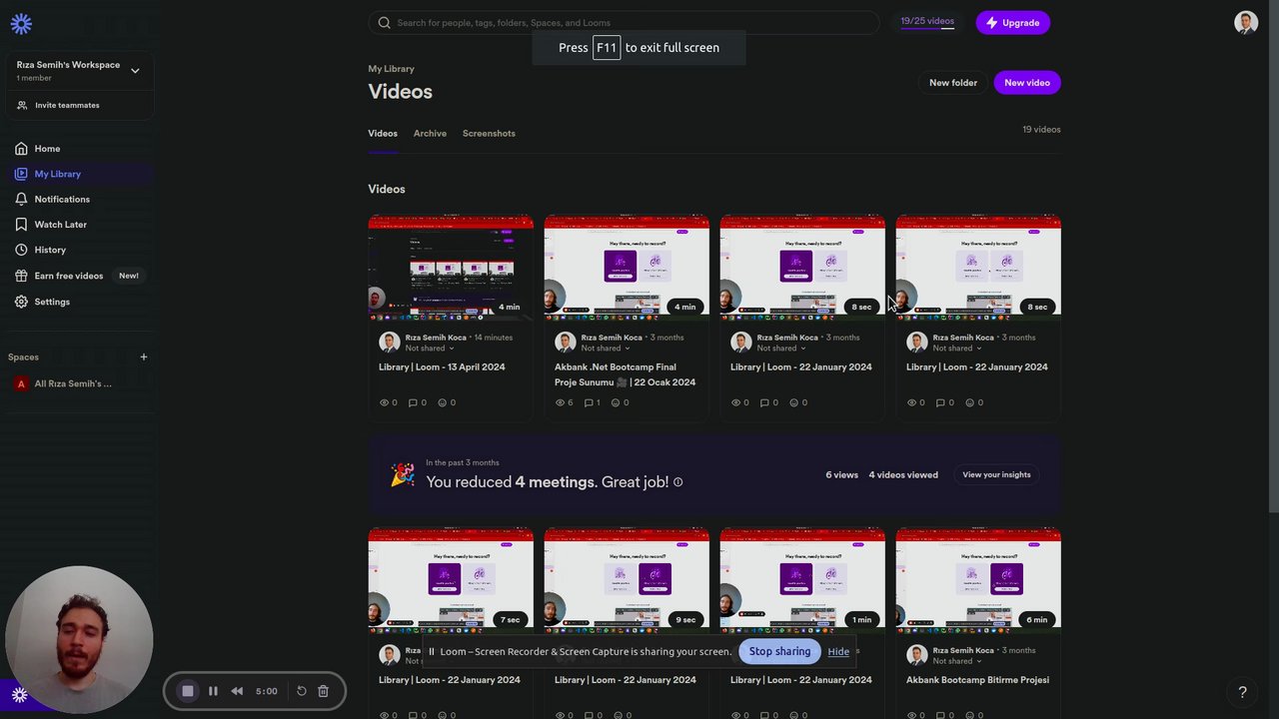Viewport: 1279px width, 719px height.
Task: Open the help question mark icon
Action: [1242, 691]
